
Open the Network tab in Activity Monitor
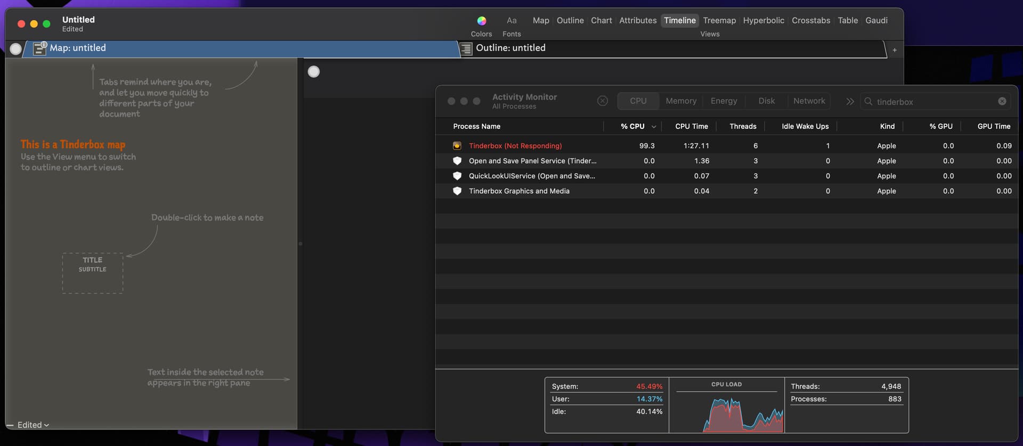click(x=809, y=101)
